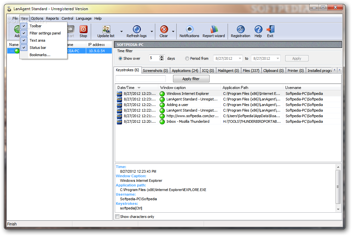Switch to Screenshots (0) tab

click(155, 71)
